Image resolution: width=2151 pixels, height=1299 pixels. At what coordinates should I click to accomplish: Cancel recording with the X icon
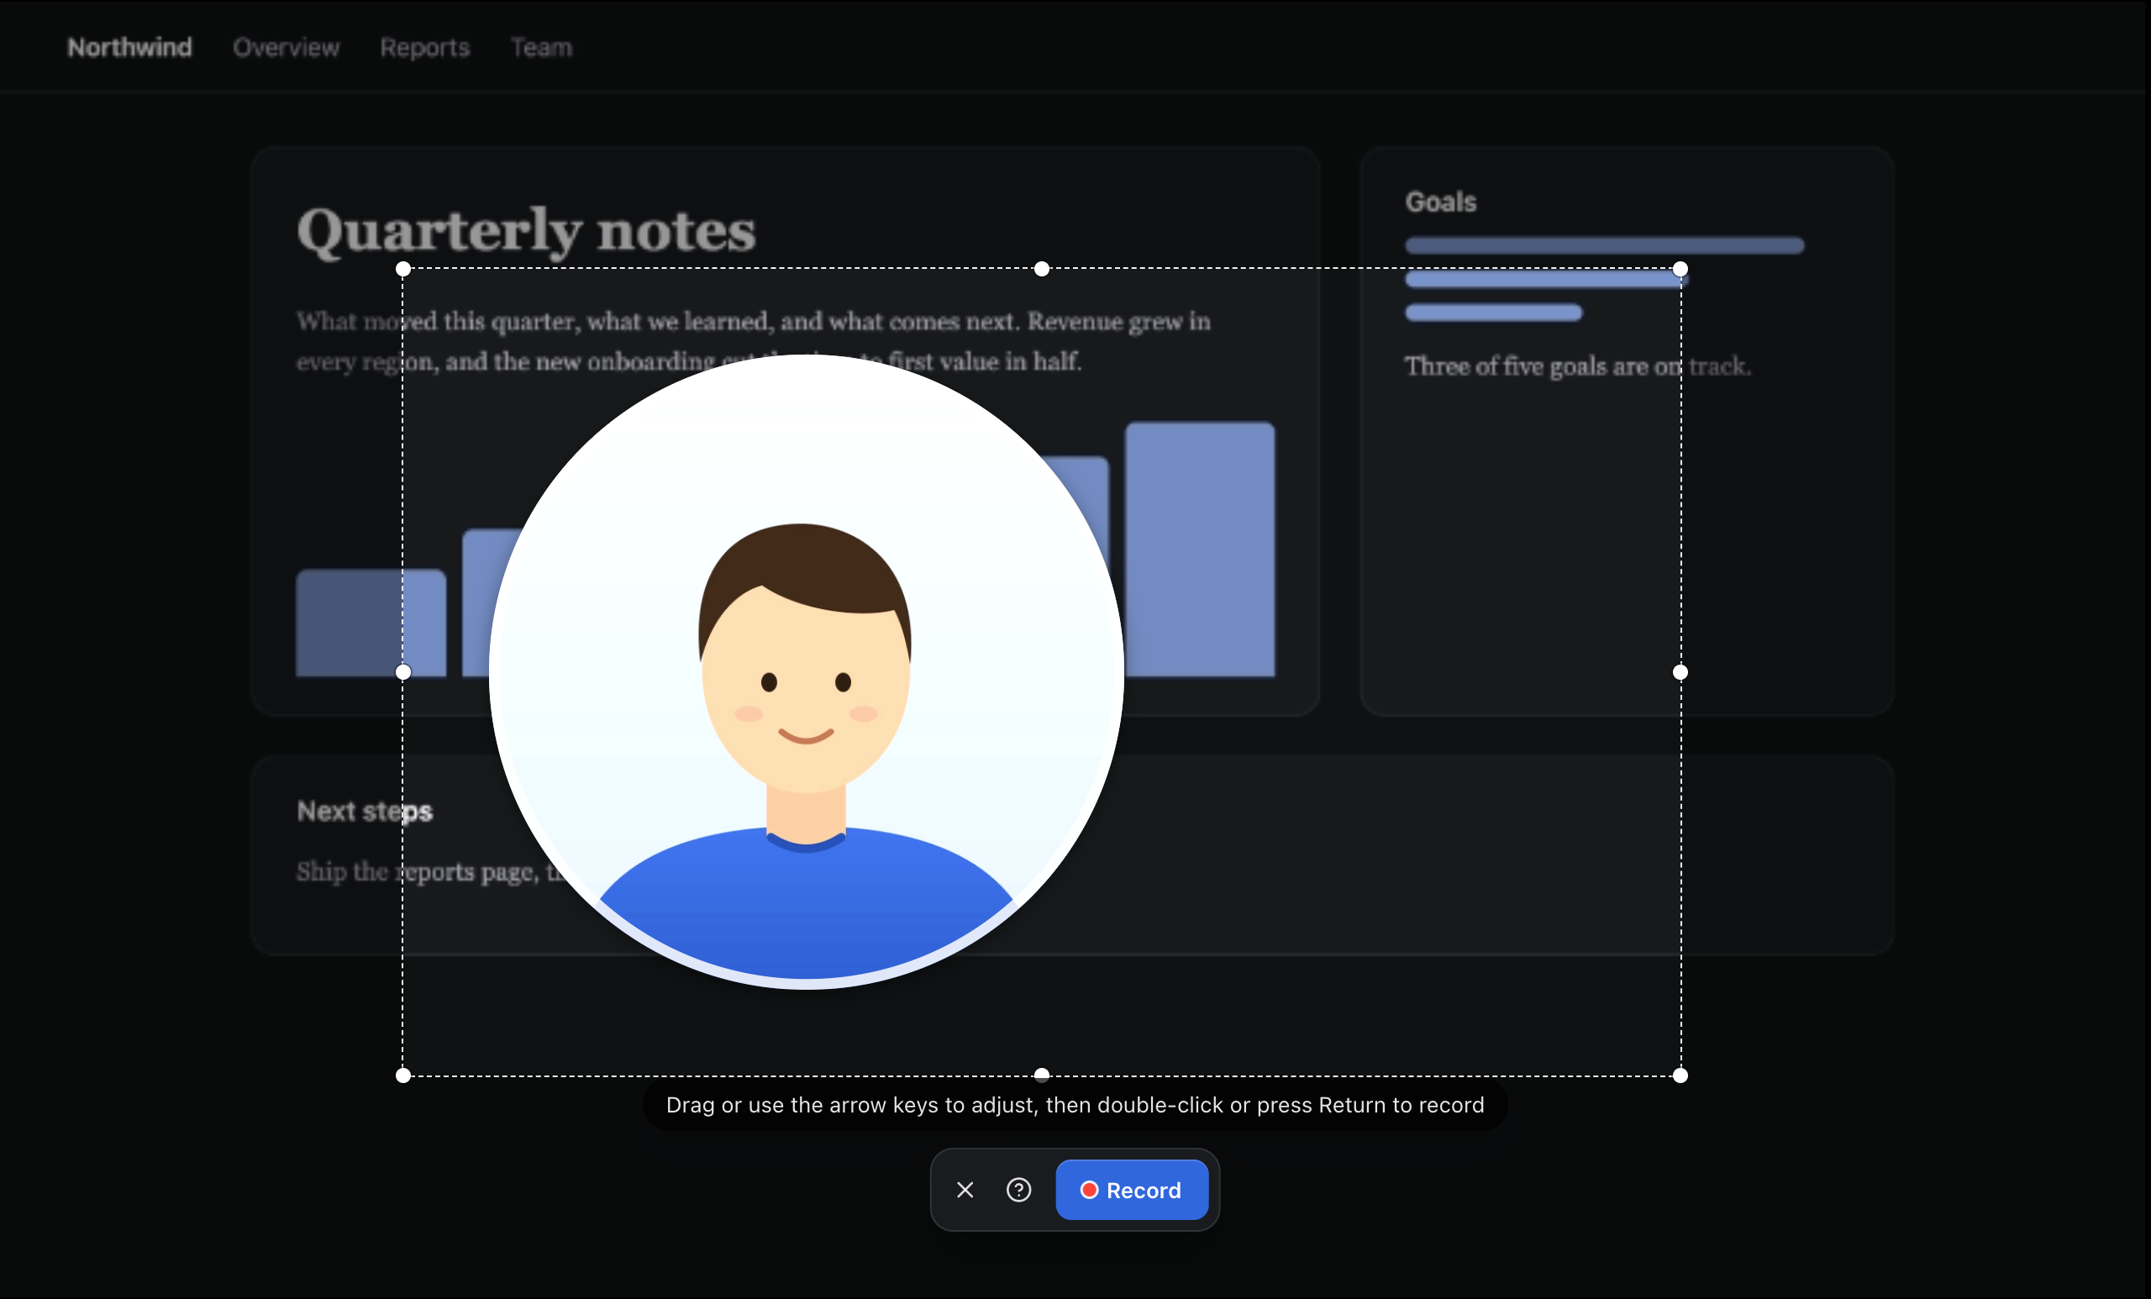pos(965,1190)
